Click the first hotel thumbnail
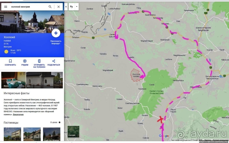Viewport: 229px width, 143px height. [12, 134]
